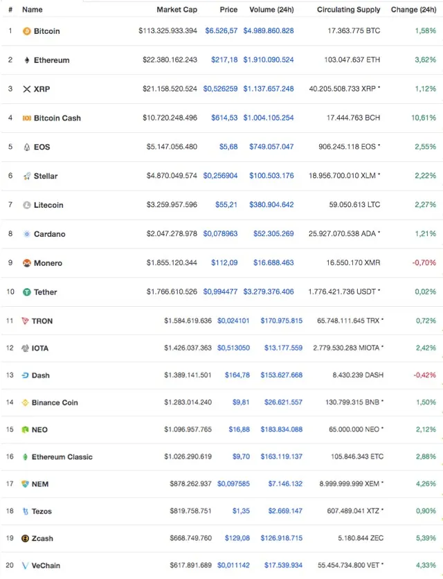Click Bitcoin price $6.526,57
443x579 pixels.
tap(221, 30)
